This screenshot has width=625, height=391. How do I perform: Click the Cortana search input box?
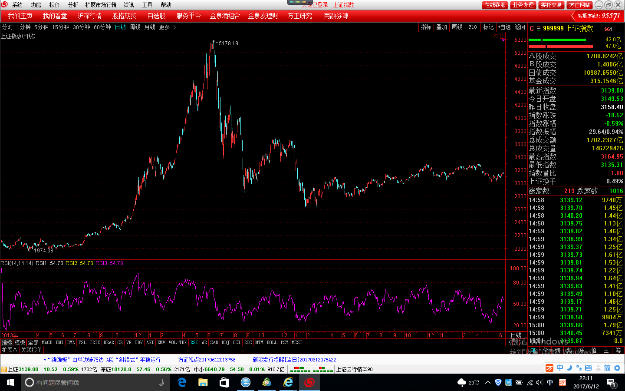click(95, 382)
